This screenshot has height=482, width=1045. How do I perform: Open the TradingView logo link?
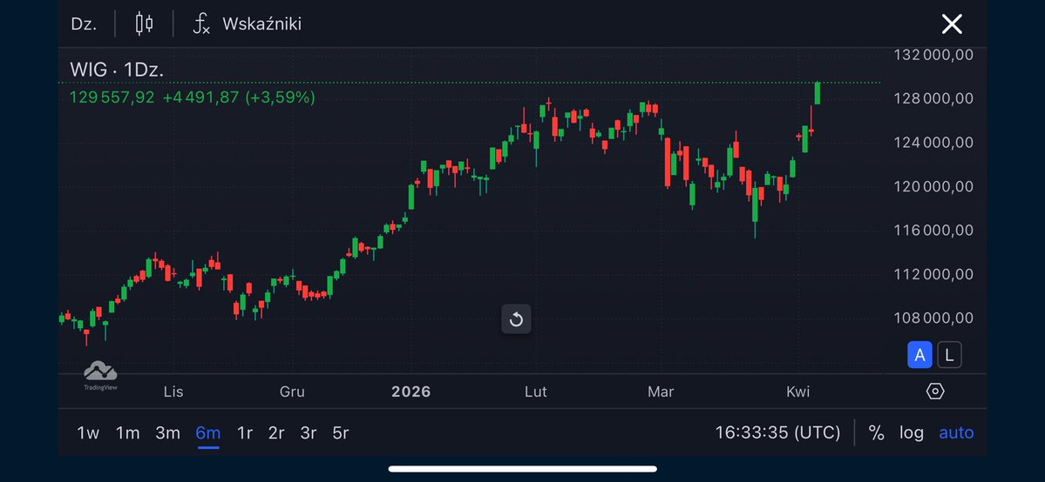pyautogui.click(x=100, y=376)
